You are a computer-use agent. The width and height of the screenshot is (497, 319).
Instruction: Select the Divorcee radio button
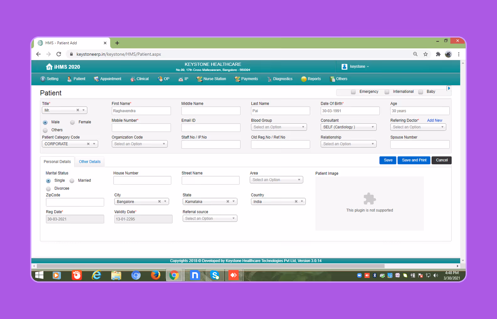pyautogui.click(x=48, y=189)
